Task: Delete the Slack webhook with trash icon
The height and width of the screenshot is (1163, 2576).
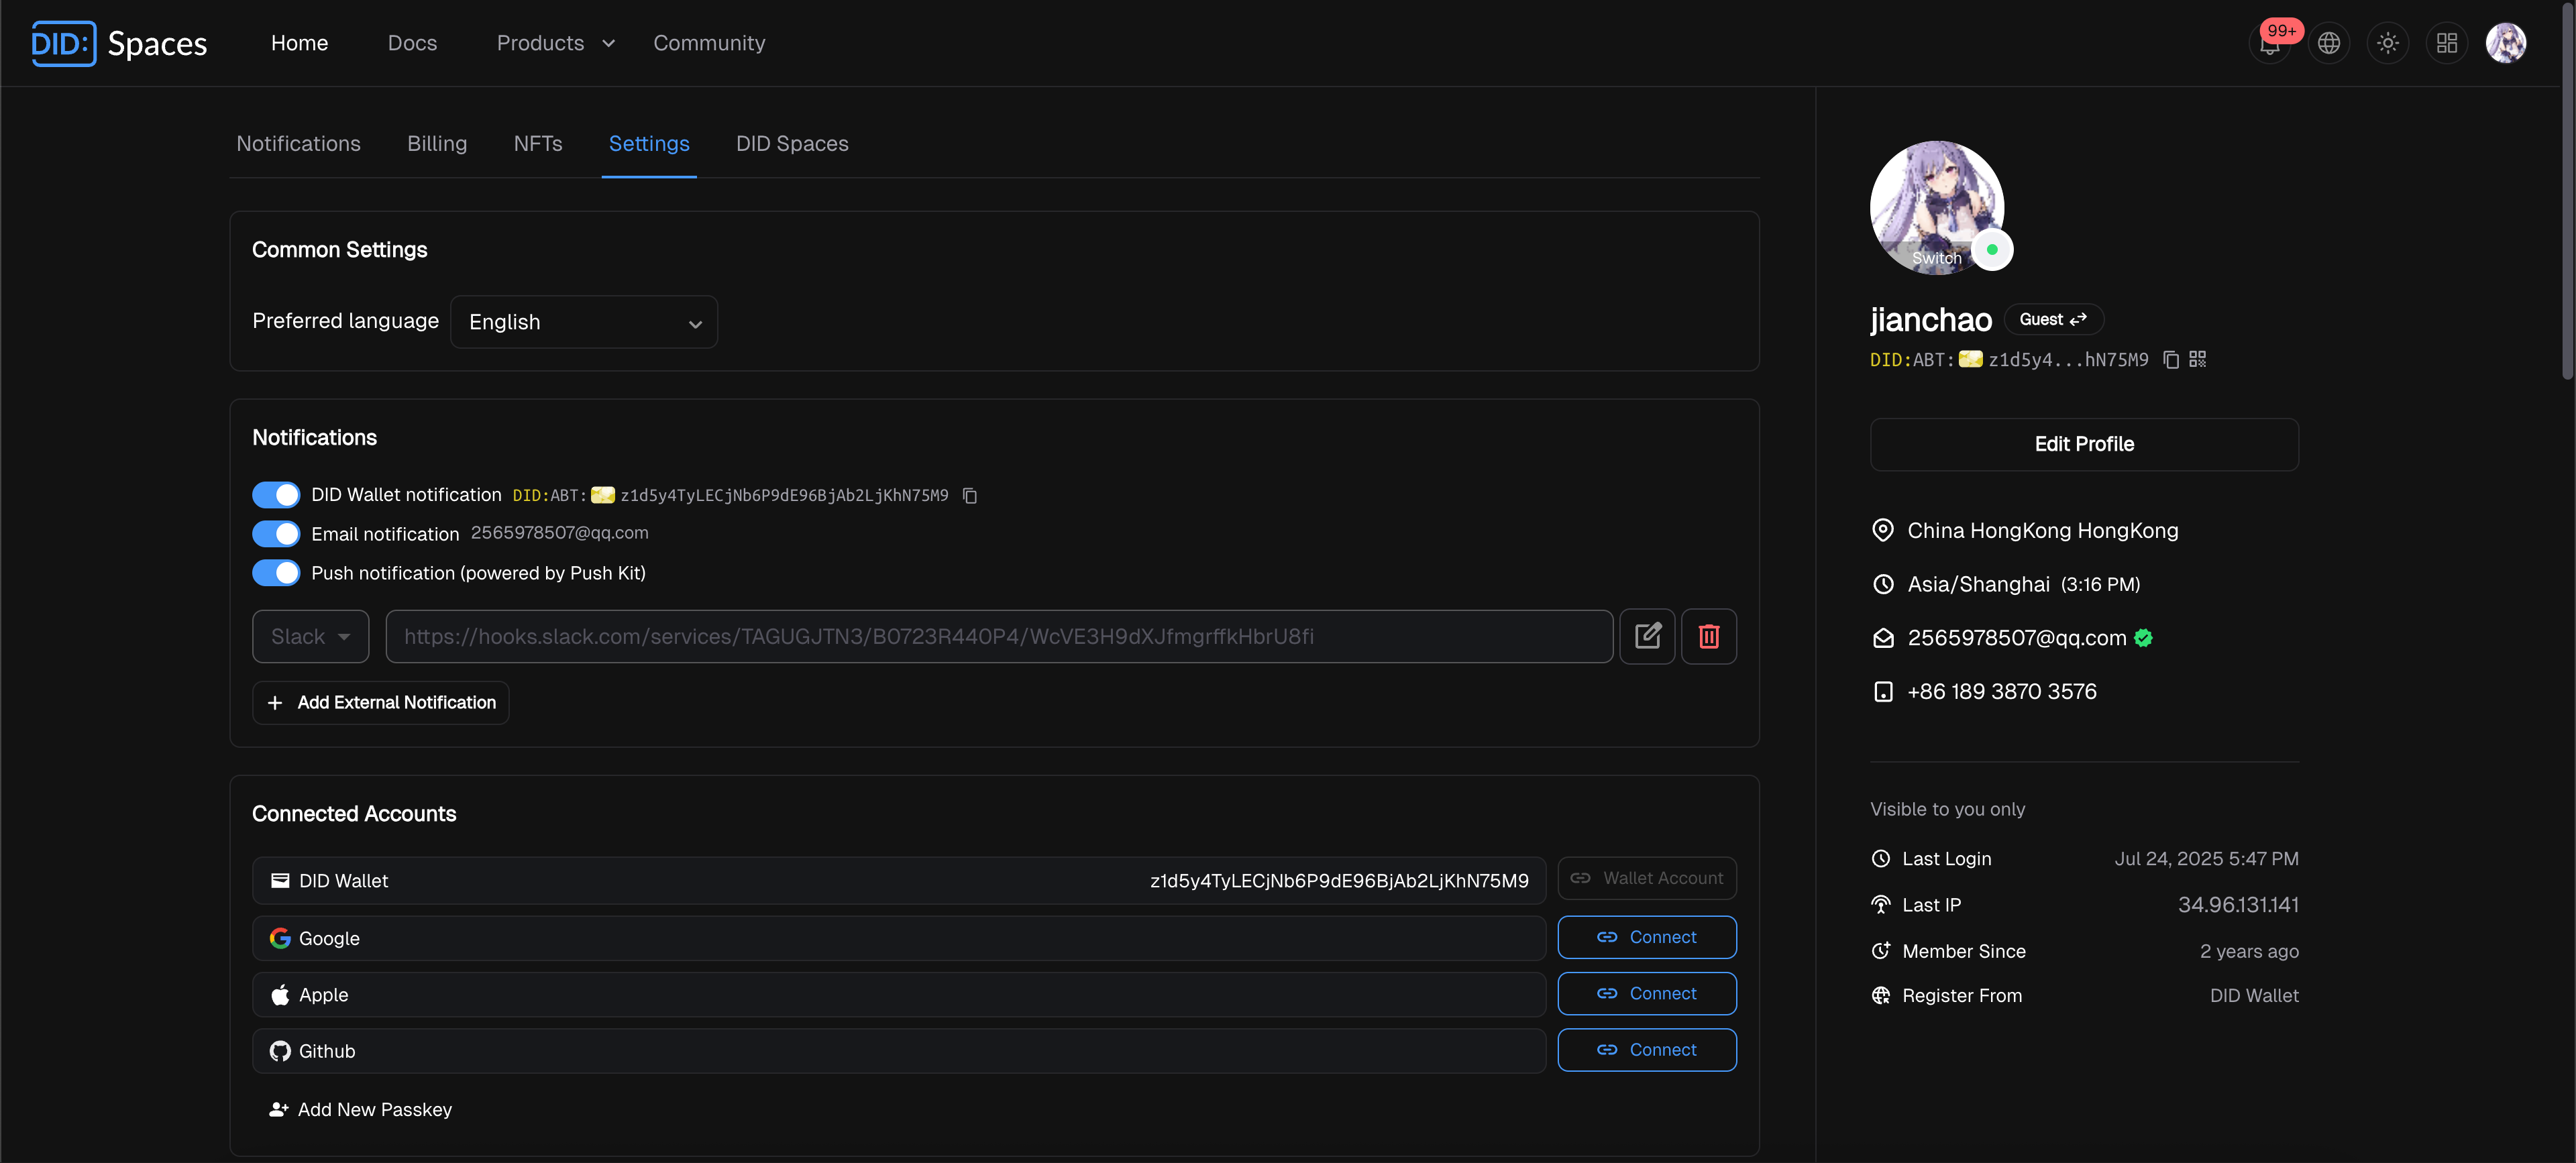Action: [1709, 636]
